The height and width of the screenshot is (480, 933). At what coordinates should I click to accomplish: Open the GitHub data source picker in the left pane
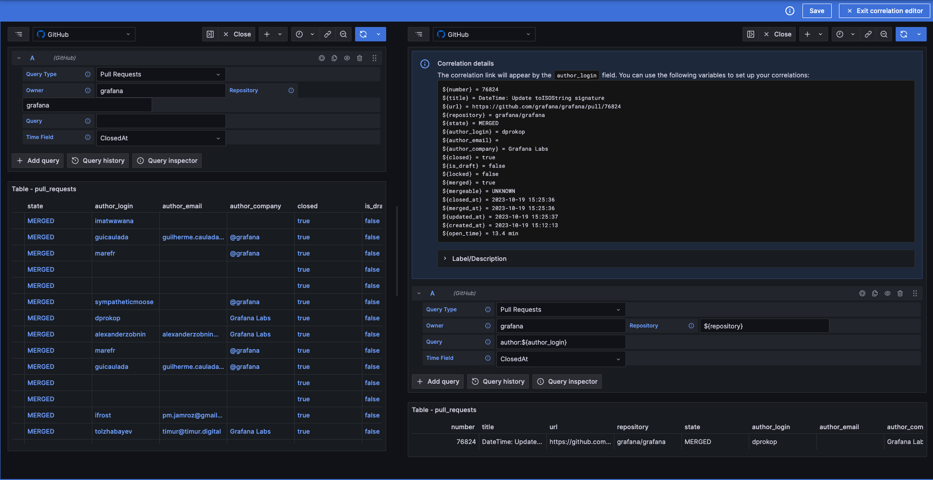coord(84,34)
